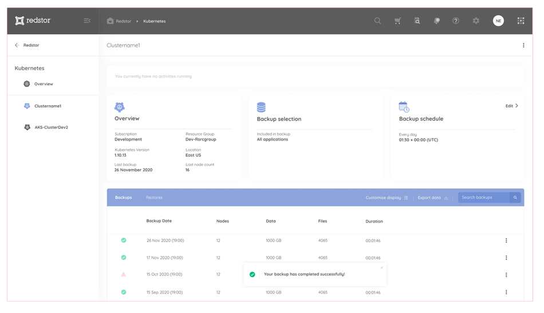Screen dimensions: 544x313
Task: Open the help question mark icon
Action: 456,21
